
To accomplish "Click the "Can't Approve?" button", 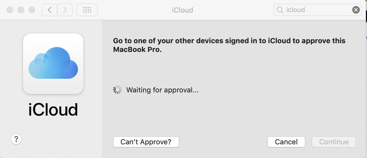I will pyautogui.click(x=146, y=142).
